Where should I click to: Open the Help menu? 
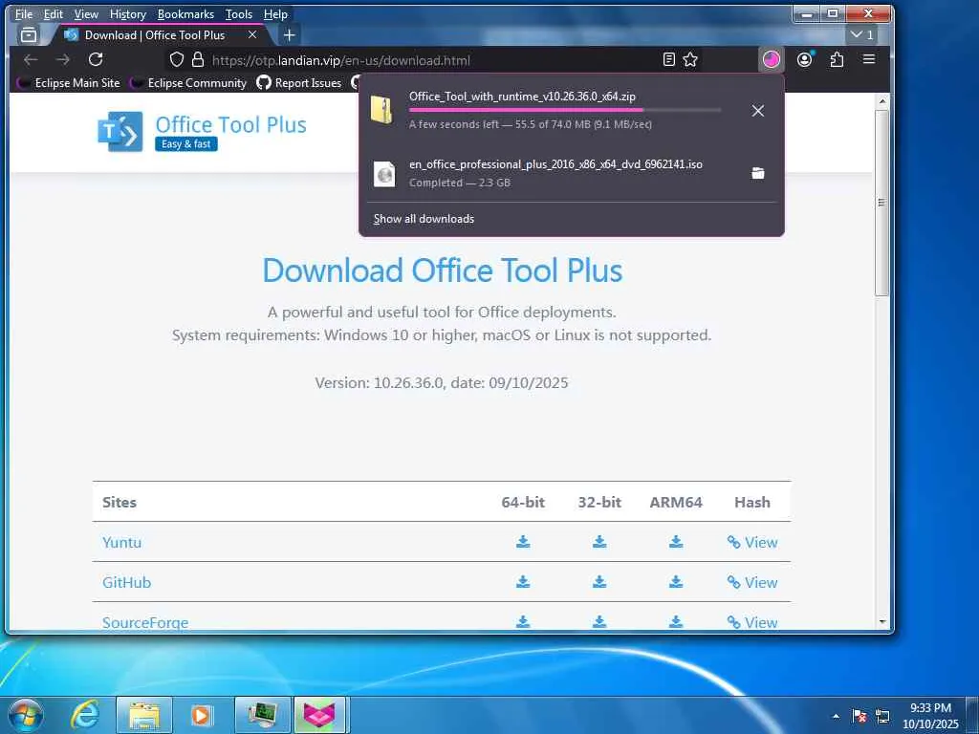275,13
